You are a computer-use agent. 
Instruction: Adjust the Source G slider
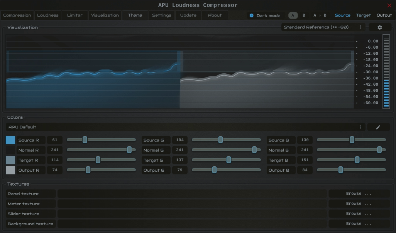(226, 140)
